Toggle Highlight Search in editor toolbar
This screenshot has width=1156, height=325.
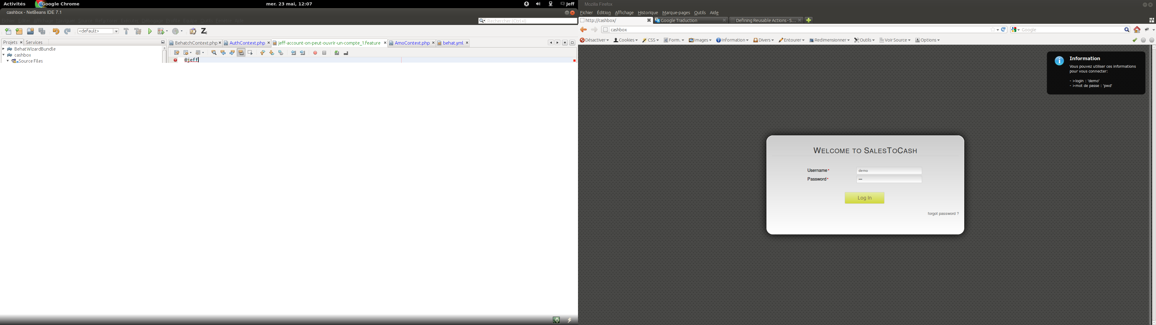tap(241, 53)
